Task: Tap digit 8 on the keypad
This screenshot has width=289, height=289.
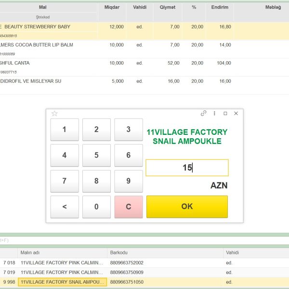Action: [x=97, y=181]
